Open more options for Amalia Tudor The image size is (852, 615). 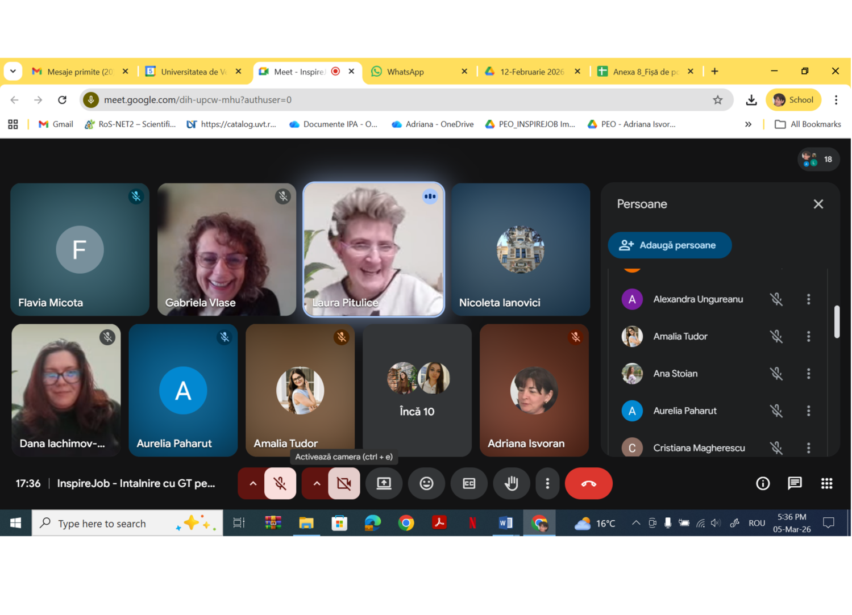point(808,337)
